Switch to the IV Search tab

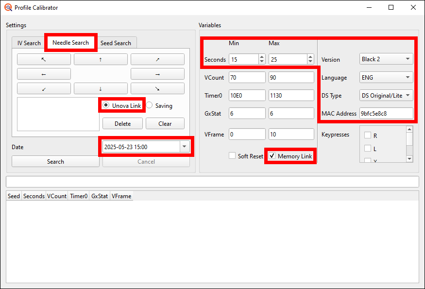[x=28, y=43]
